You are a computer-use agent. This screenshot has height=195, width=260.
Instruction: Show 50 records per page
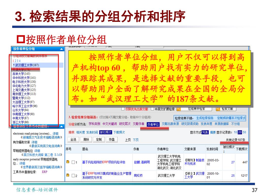244,132
